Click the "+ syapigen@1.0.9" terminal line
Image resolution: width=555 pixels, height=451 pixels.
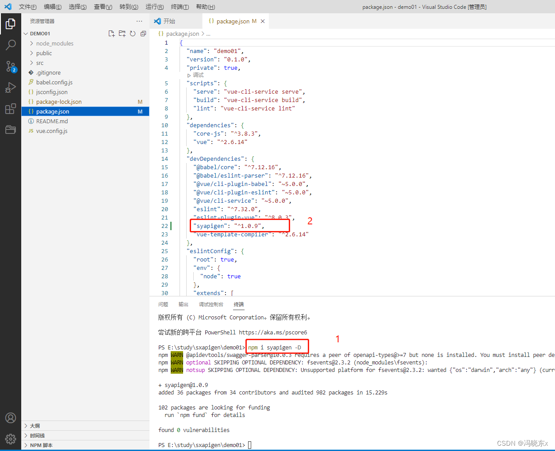click(183, 385)
